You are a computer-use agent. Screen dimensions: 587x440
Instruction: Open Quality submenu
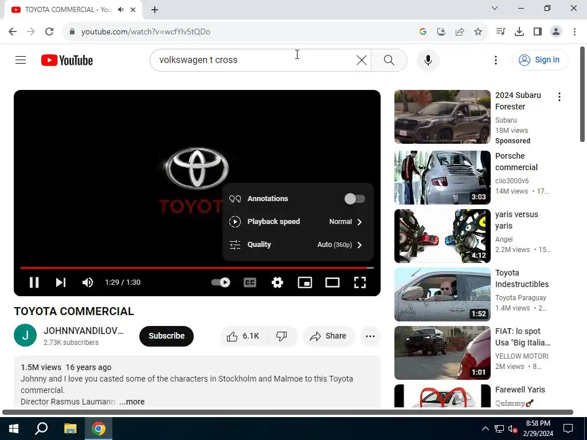298,245
